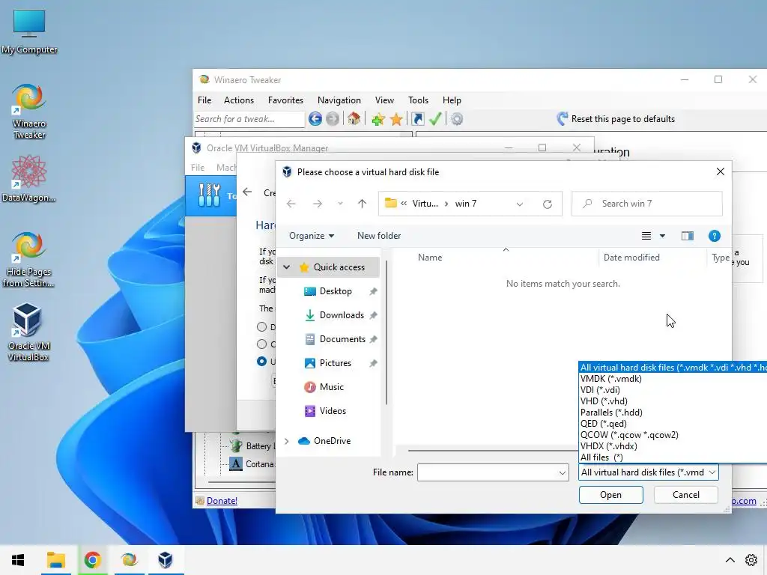
Task: Click New folder button
Action: (379, 236)
